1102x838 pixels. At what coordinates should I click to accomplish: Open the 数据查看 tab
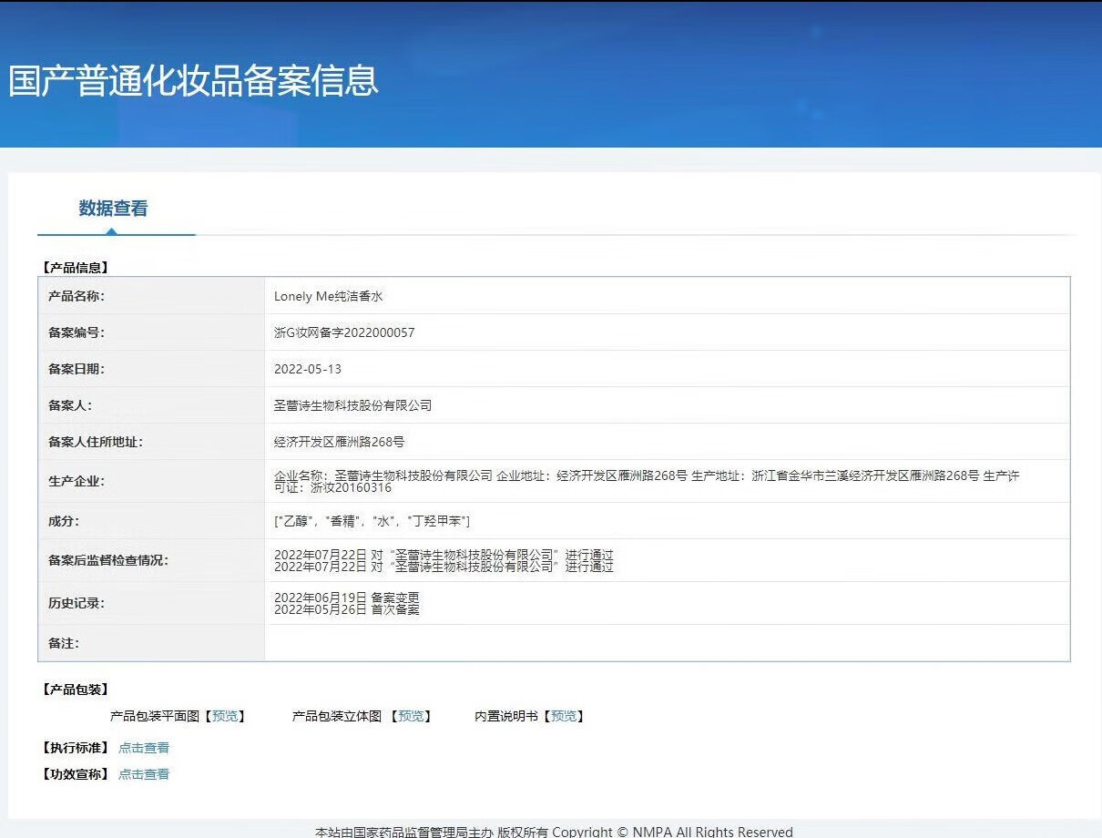[x=113, y=209]
